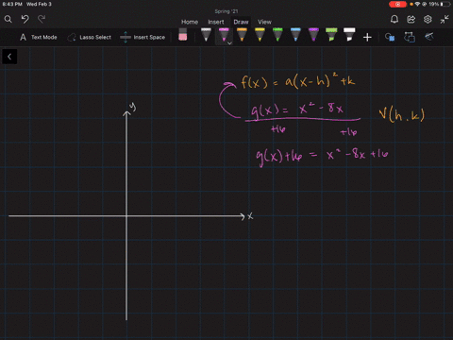Open notifications bell
Image resolution: width=453 pixels, height=340 pixels.
pyautogui.click(x=394, y=20)
